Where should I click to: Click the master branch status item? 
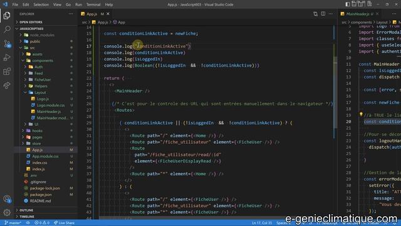[13, 223]
